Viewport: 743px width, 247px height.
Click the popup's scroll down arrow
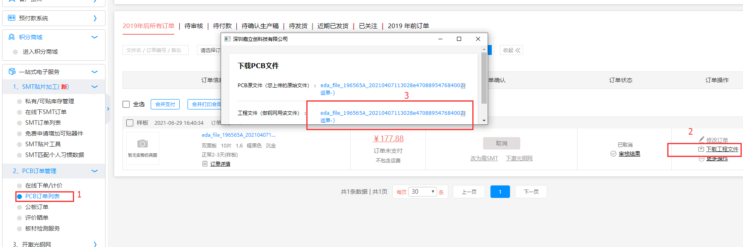pyautogui.click(x=484, y=121)
